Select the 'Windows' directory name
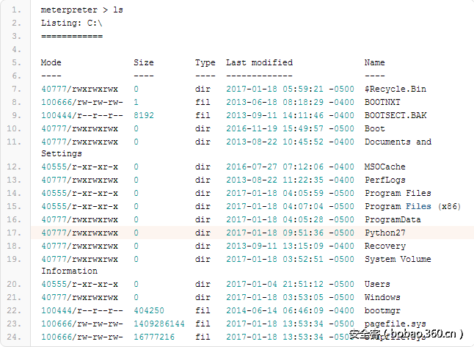The width and height of the screenshot is (474, 347). 382,297
